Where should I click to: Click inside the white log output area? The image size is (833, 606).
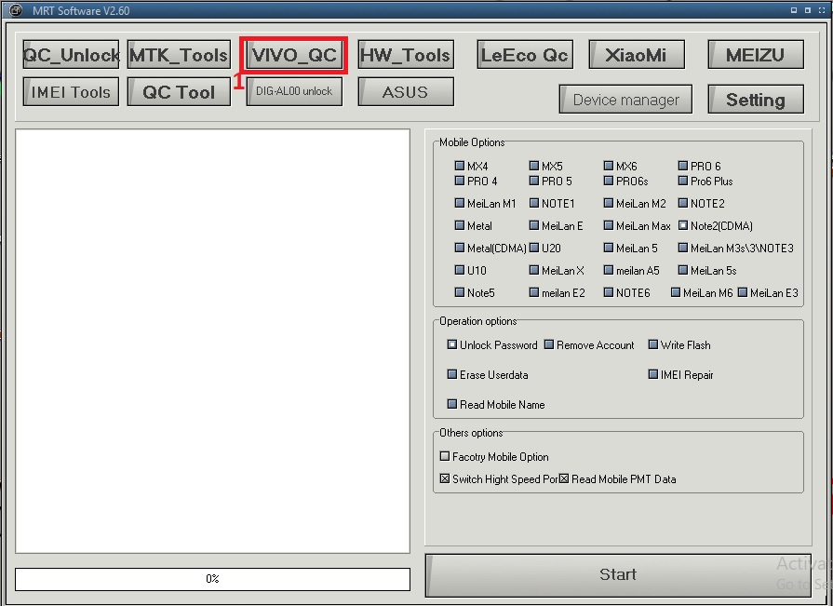pos(212,341)
